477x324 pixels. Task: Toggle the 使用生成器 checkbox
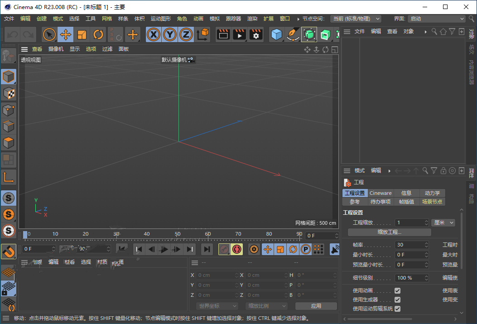397,300
